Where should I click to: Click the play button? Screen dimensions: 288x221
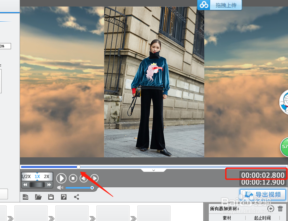point(61,178)
